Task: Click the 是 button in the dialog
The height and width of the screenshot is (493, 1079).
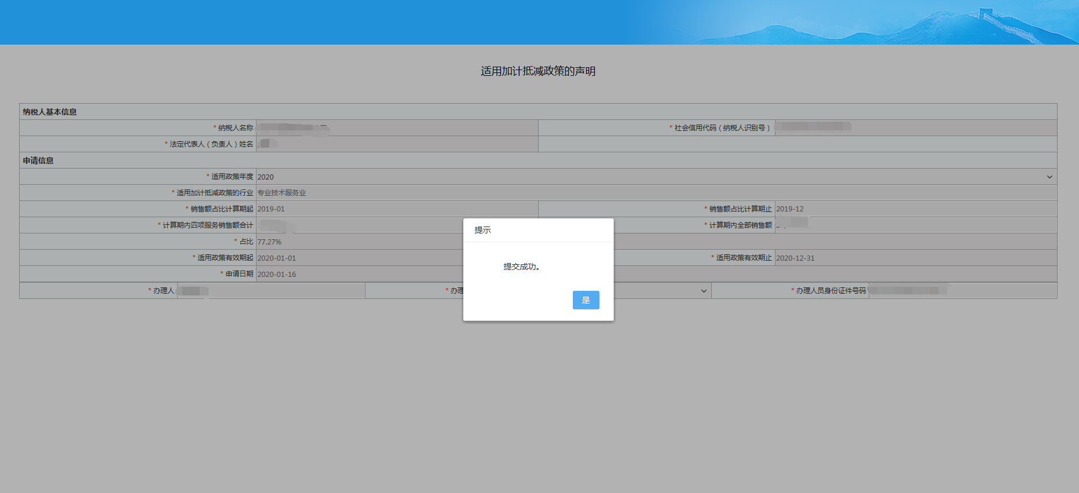Action: coord(586,300)
